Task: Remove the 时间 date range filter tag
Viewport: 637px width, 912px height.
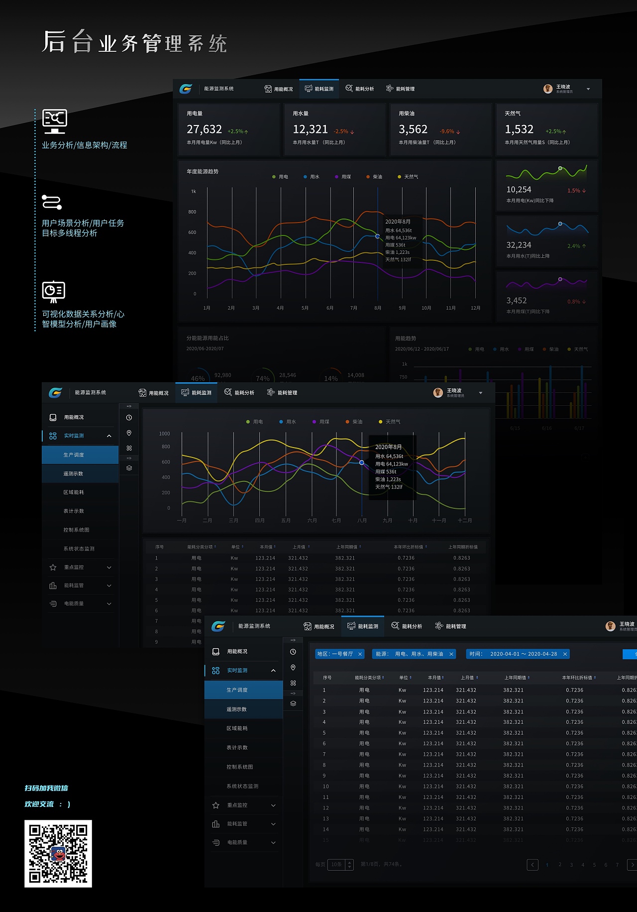Action: point(565,654)
